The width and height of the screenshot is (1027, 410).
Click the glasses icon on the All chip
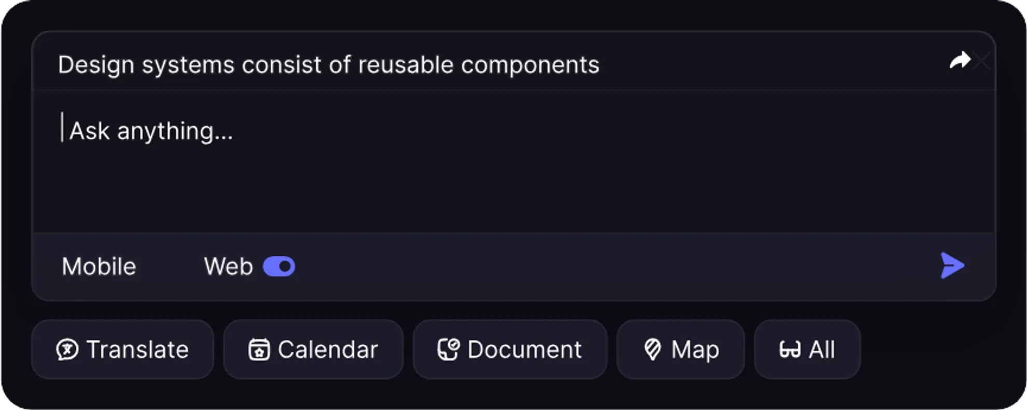click(x=789, y=350)
